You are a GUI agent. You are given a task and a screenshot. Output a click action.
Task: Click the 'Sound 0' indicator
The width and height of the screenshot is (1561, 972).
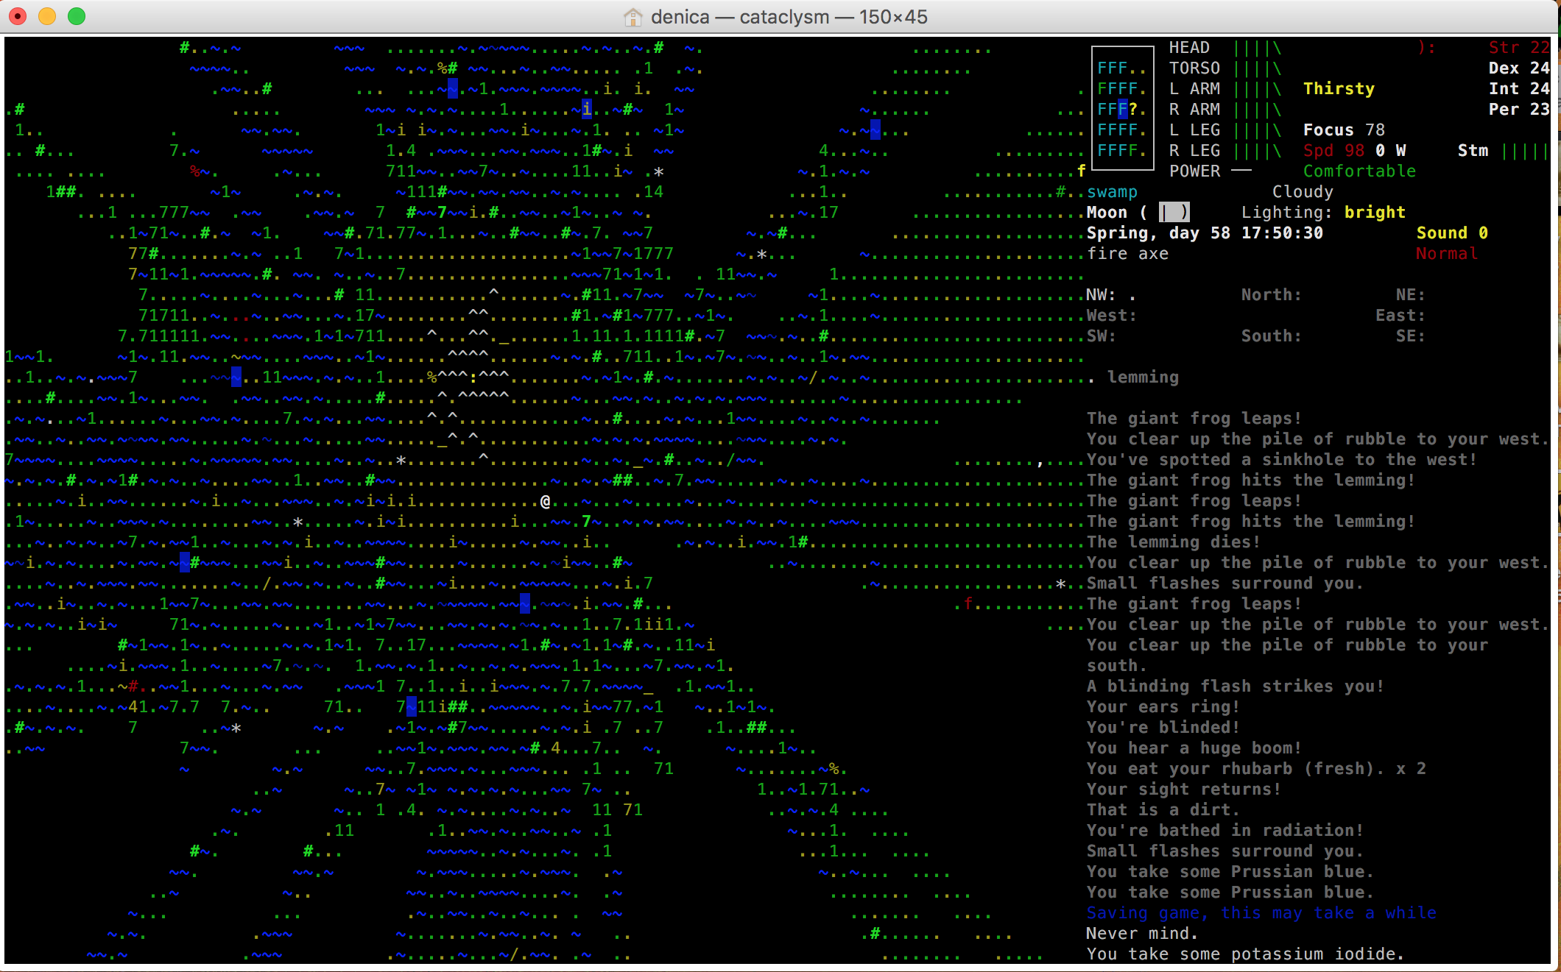coord(1452,233)
